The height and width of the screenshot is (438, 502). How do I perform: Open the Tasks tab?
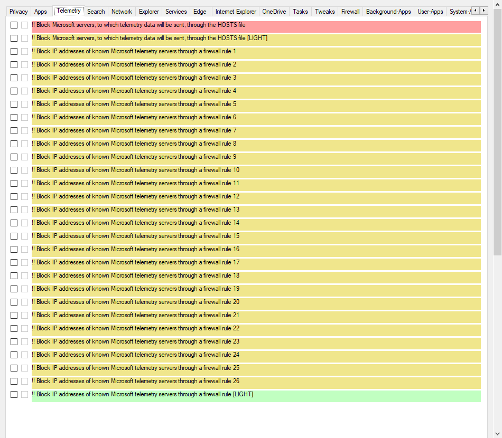click(x=300, y=12)
